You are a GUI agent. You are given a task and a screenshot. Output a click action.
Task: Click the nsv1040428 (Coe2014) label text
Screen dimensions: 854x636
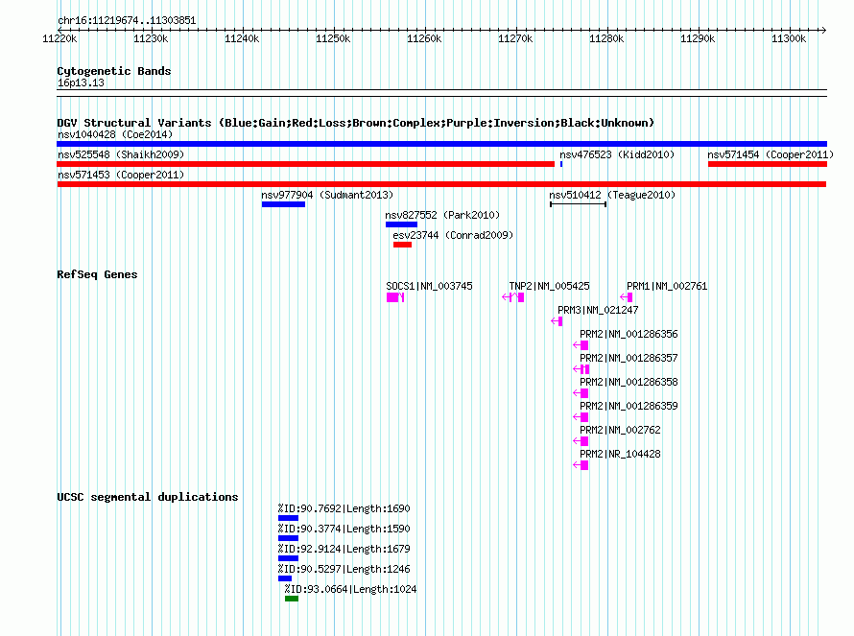[115, 134]
